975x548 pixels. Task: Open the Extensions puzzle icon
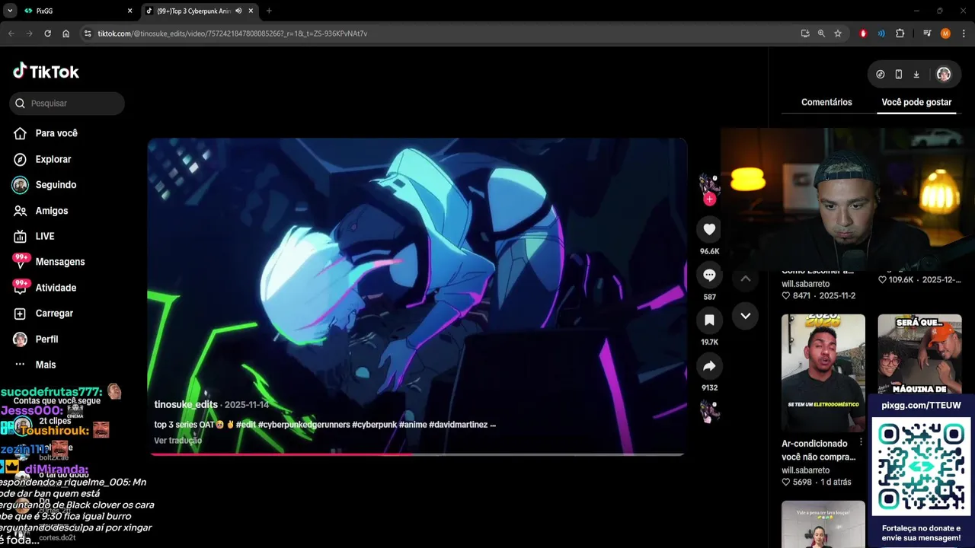pos(900,33)
